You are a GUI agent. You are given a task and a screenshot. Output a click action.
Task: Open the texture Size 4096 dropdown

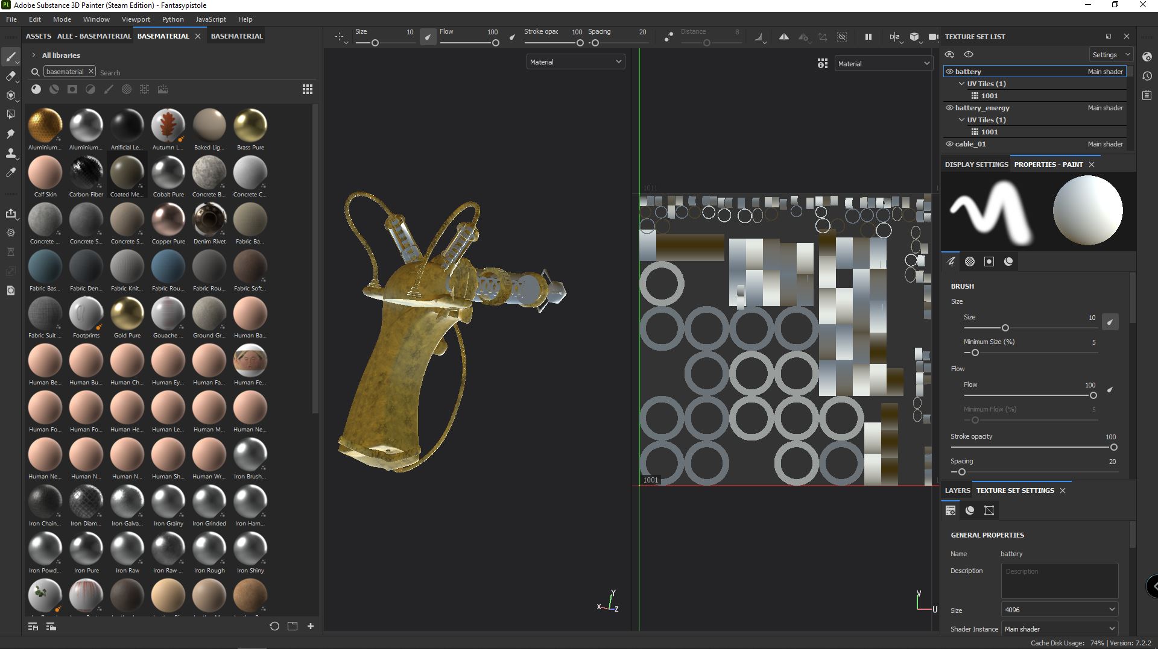click(1060, 610)
